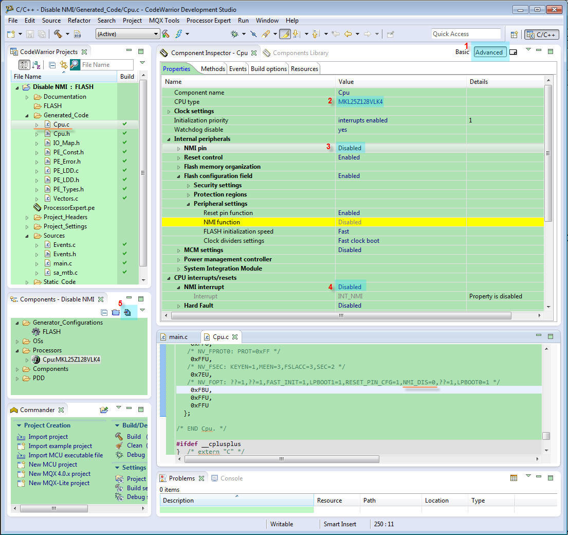Close the Component Inspector - Cpu view tab
The height and width of the screenshot is (535, 568).
click(x=254, y=53)
